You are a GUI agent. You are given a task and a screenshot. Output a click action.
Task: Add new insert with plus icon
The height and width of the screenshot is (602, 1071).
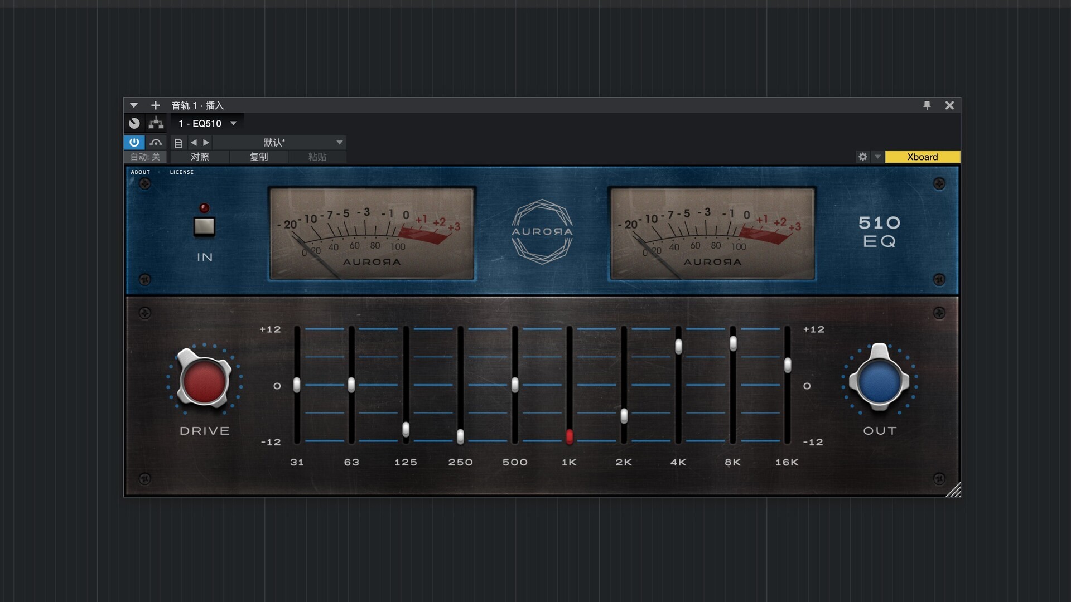pos(155,105)
